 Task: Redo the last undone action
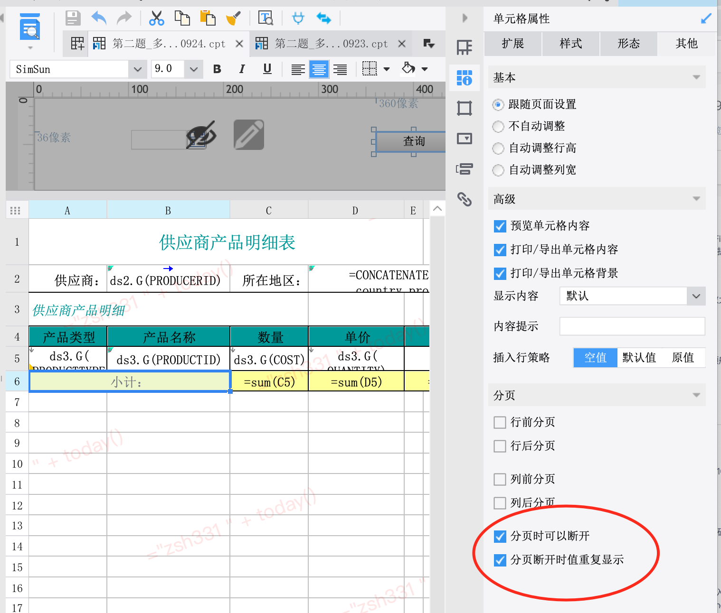pyautogui.click(x=124, y=18)
